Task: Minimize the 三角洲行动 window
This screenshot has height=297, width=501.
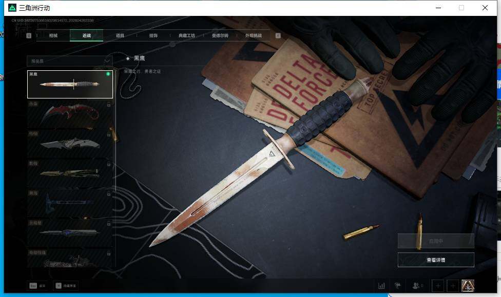Action: (438, 8)
